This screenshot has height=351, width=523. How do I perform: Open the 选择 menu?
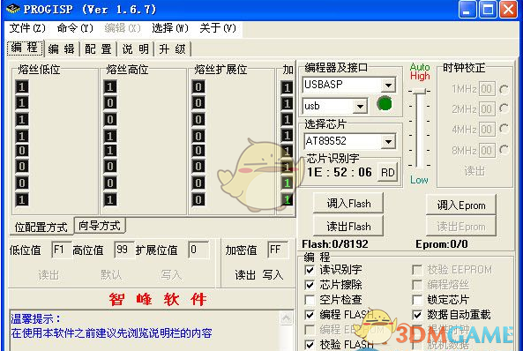pos(170,28)
